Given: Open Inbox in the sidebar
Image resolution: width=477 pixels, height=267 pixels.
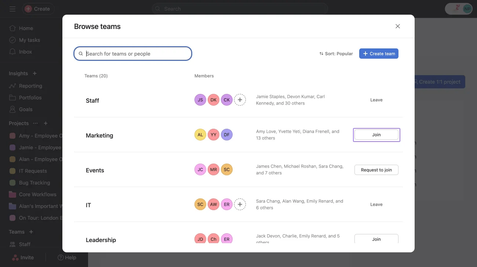Looking at the screenshot, I should click(x=25, y=52).
